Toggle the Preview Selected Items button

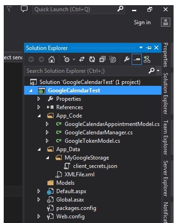tap(137, 59)
